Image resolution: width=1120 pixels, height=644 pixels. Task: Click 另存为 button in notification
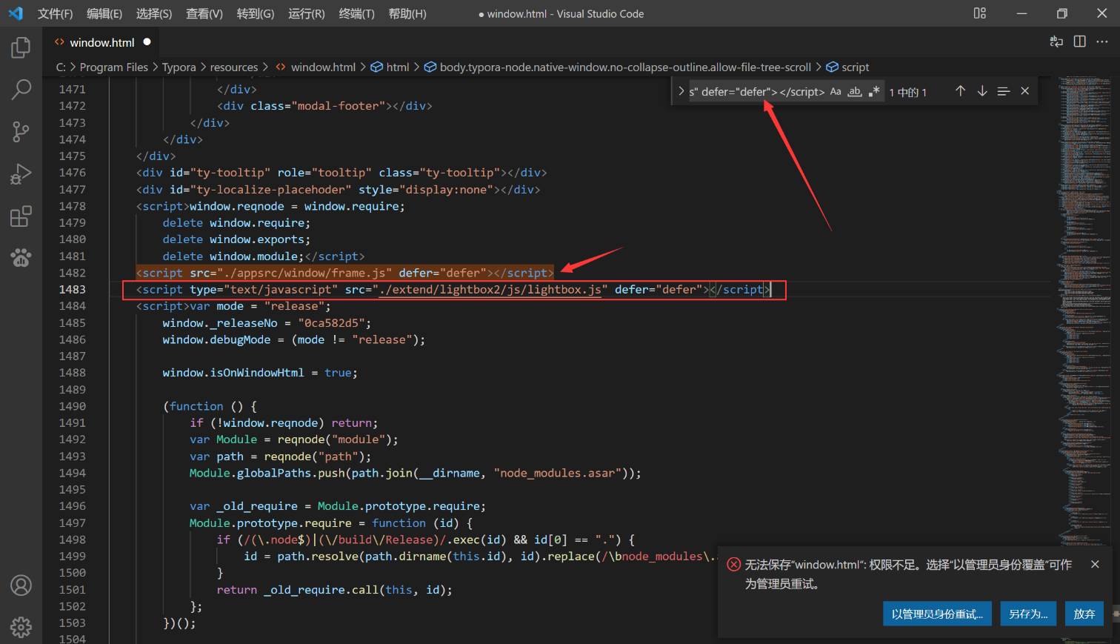1028,614
